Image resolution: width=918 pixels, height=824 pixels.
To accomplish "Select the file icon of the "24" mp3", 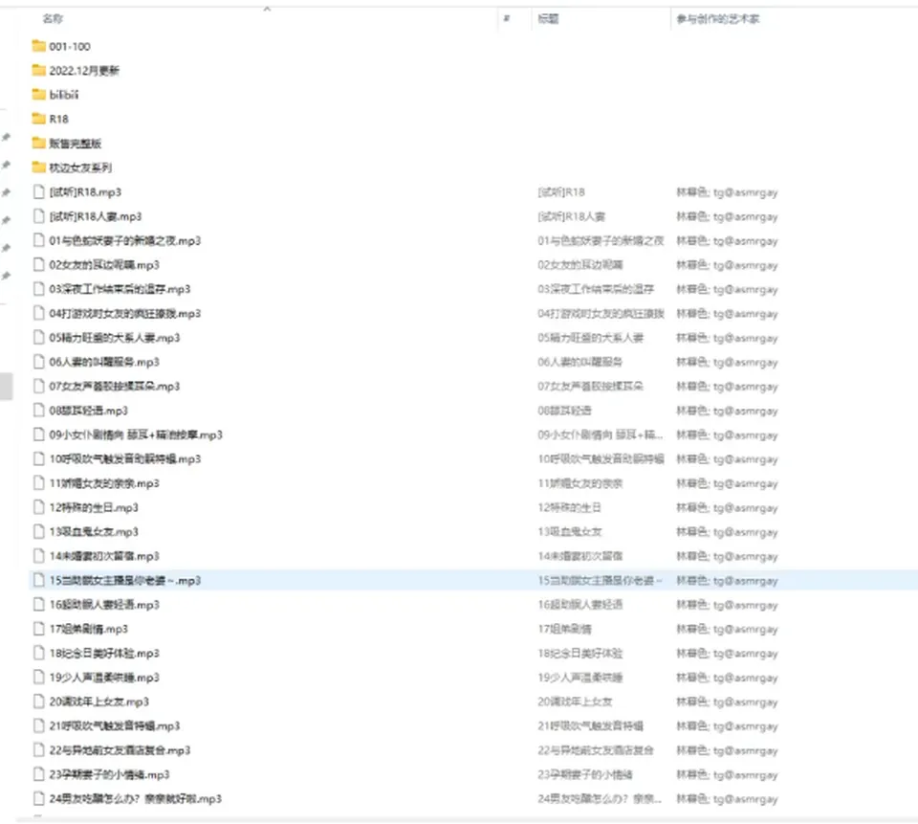I will [38, 799].
